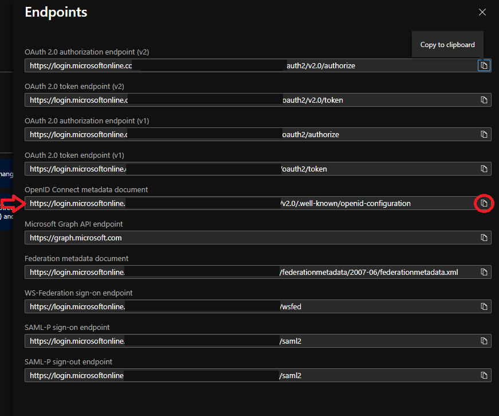The height and width of the screenshot is (416, 499).
Task: Copy the OAuth 2.0 authorization endpoint (v2)
Action: tap(484, 66)
